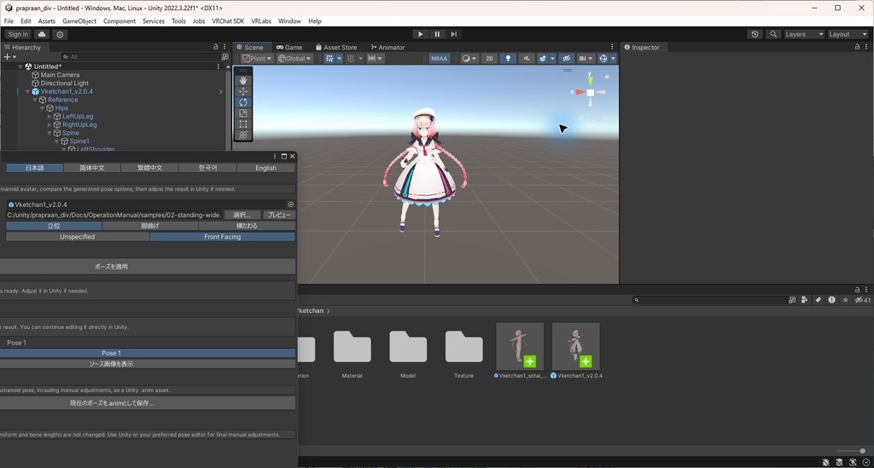Select English language button

coord(266,167)
